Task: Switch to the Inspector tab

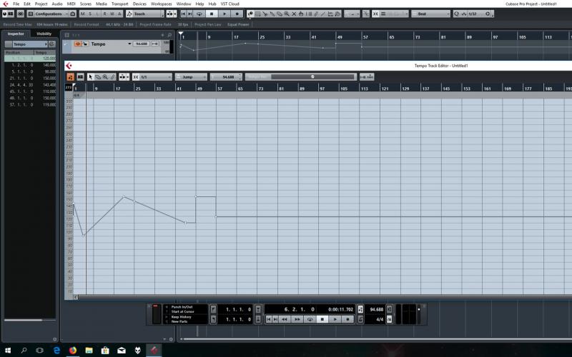Action: pos(16,34)
